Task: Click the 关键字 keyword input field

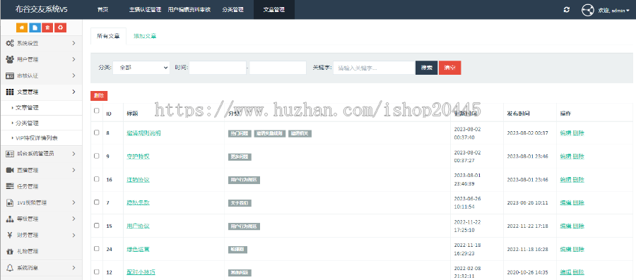Action: click(x=374, y=68)
